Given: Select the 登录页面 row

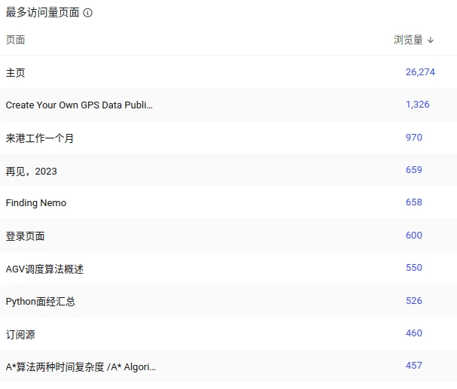Looking at the screenshot, I should (x=229, y=236).
